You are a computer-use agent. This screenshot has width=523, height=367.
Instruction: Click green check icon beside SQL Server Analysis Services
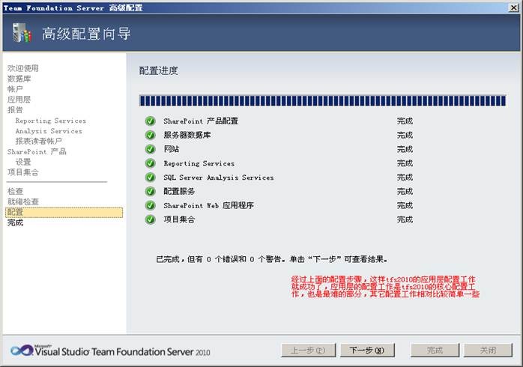(151, 178)
